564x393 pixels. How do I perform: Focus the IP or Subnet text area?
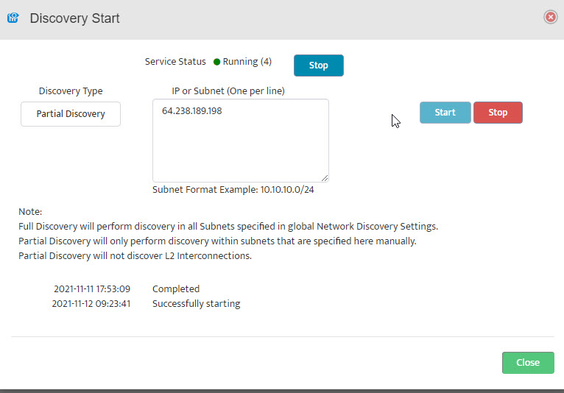[240, 141]
